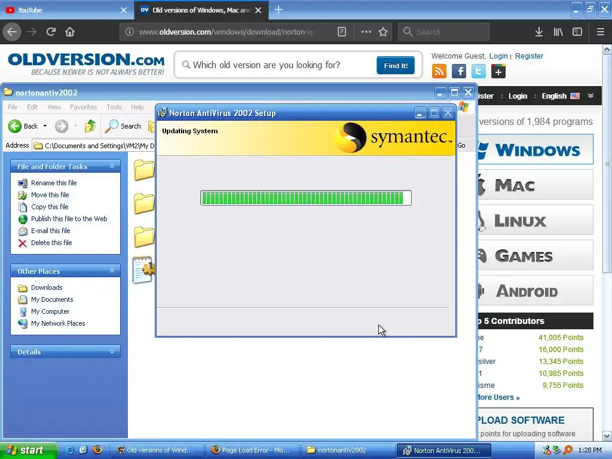This screenshot has height=459, width=612.
Task: Close the Old versions of Windows tab
Action: click(258, 10)
